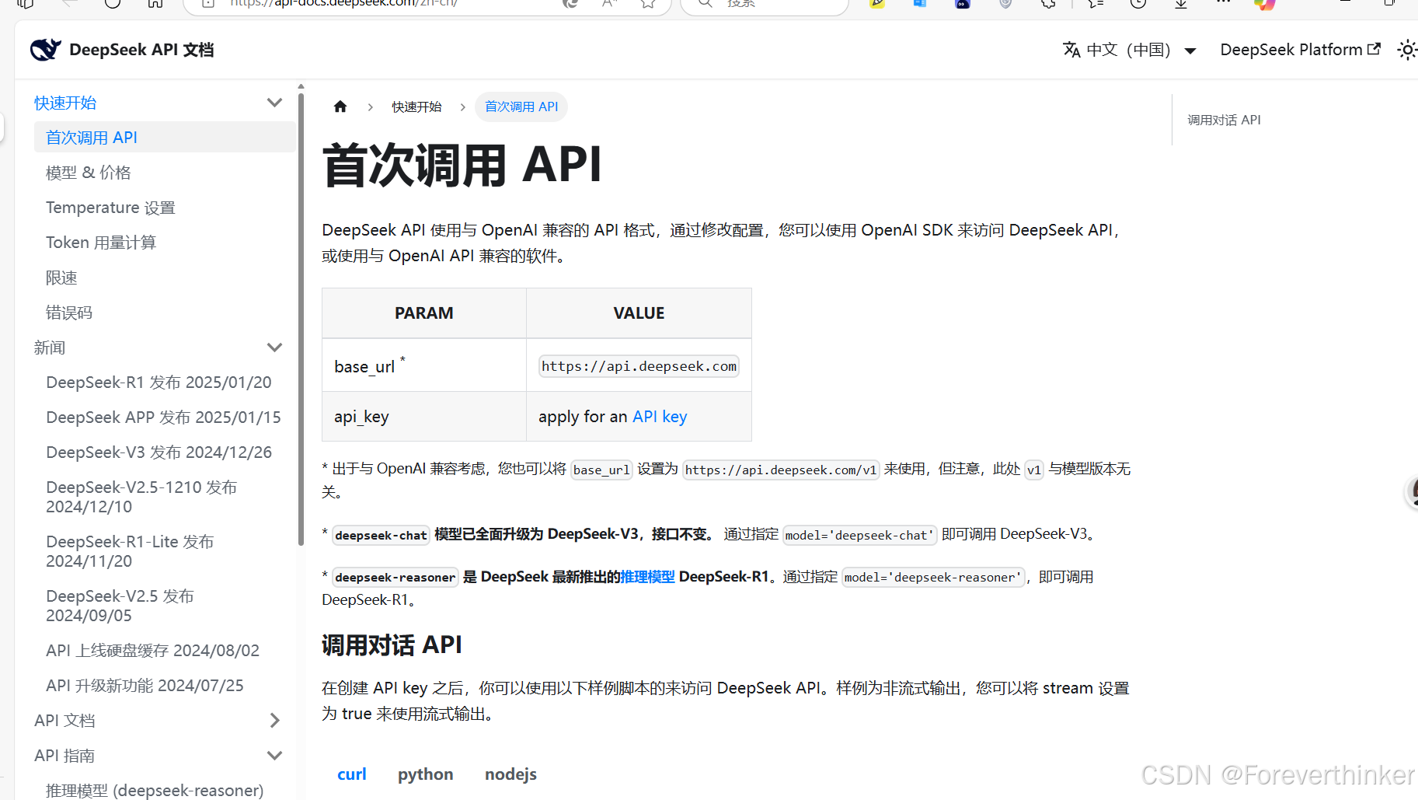Click the API 指南 sidebar label
This screenshot has height=800, width=1418.
click(64, 756)
